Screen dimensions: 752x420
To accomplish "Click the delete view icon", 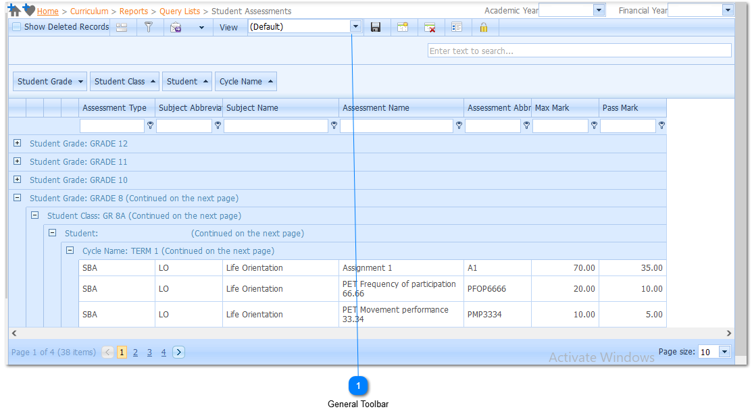I will (x=430, y=27).
